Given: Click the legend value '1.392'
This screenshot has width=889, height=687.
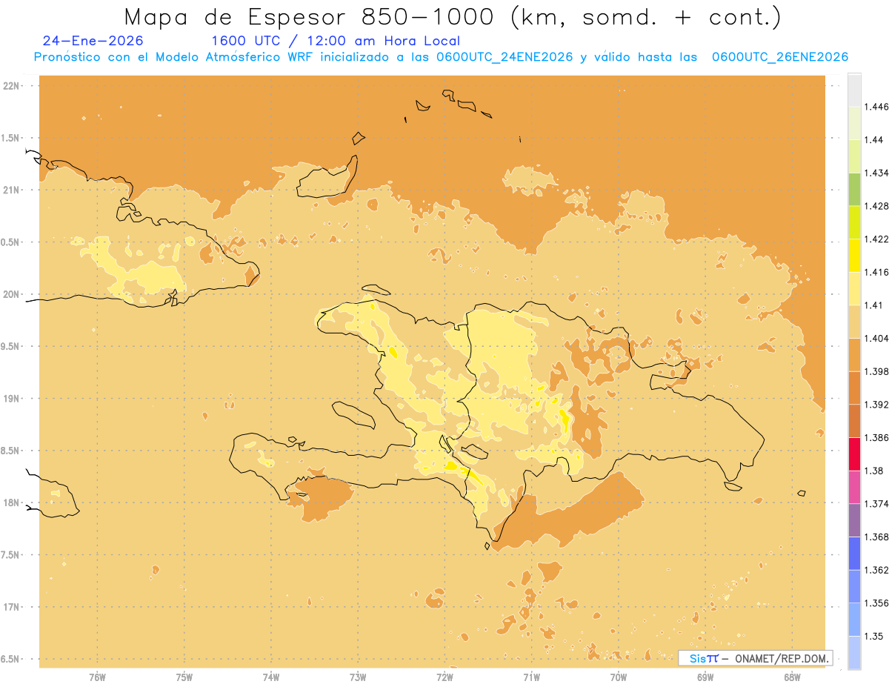Looking at the screenshot, I should click(877, 405).
